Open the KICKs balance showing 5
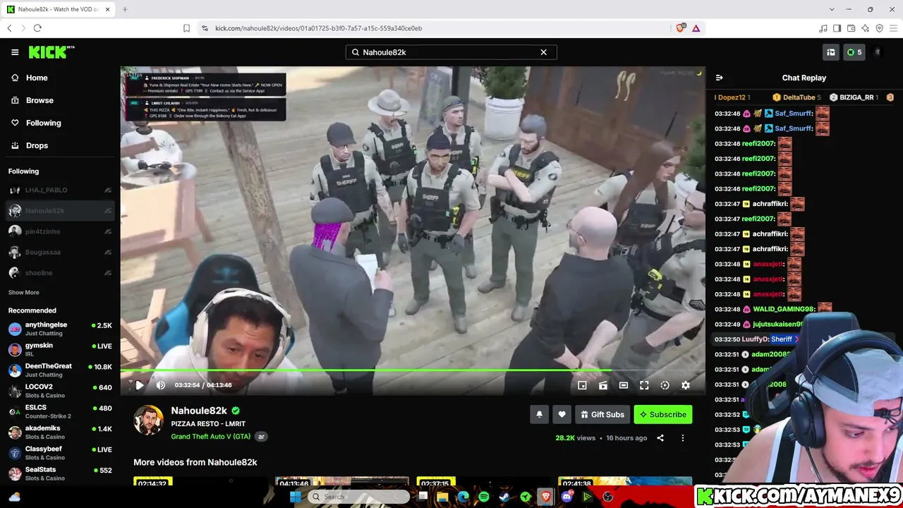 (x=854, y=52)
